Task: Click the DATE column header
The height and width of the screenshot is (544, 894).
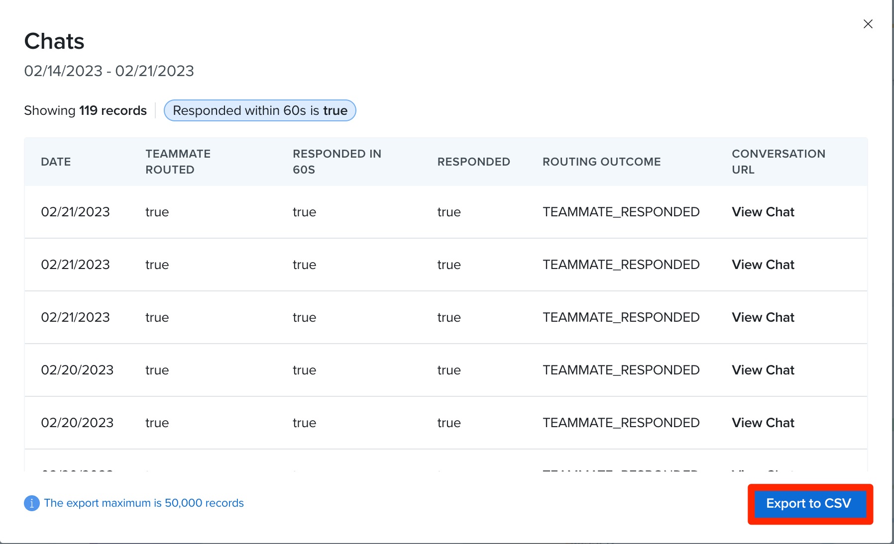Action: point(56,162)
